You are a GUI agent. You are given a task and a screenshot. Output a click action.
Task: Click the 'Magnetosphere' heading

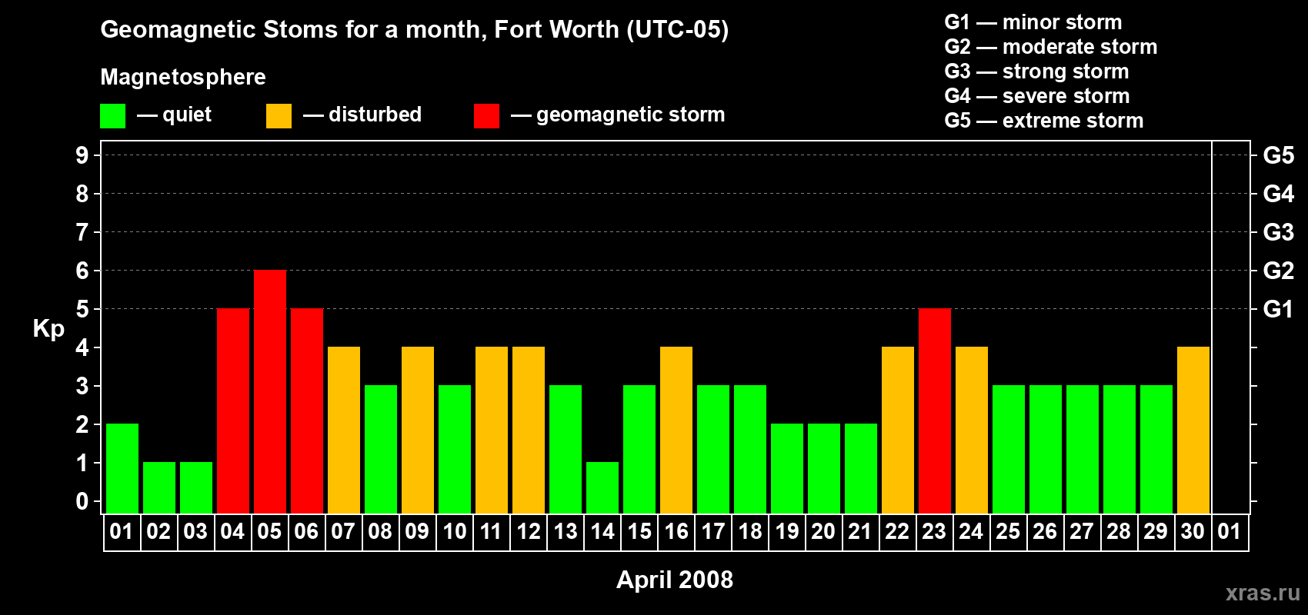point(183,78)
